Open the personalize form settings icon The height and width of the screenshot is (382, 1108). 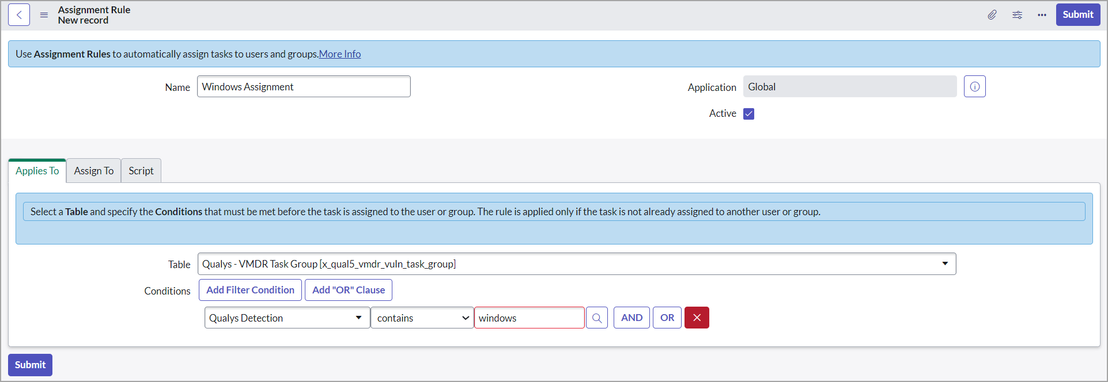[1017, 15]
